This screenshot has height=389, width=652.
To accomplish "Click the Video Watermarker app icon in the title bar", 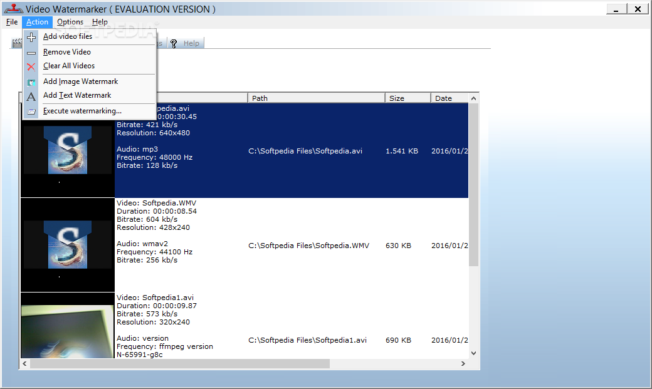I will click(x=13, y=8).
